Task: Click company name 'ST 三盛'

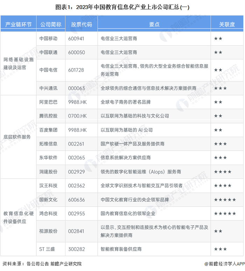Action: point(47,249)
